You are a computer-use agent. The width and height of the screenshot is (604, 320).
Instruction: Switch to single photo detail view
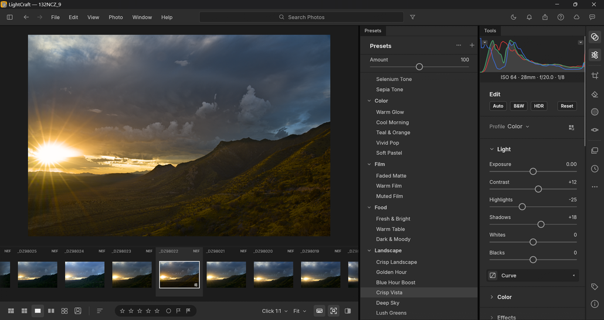click(x=38, y=311)
